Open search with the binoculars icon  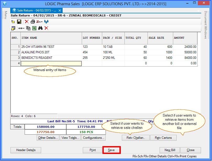click(40, 28)
